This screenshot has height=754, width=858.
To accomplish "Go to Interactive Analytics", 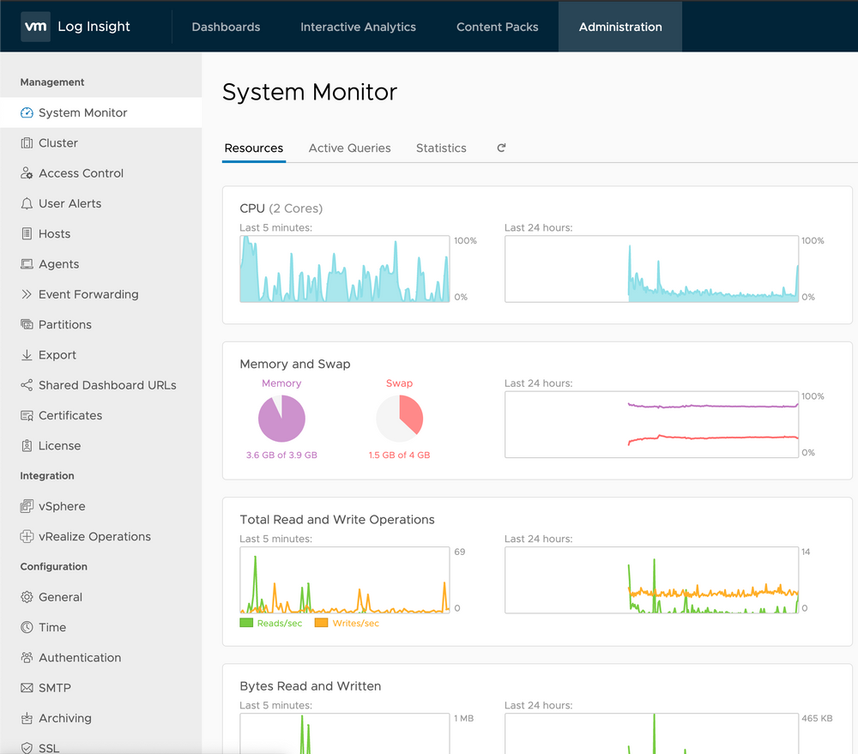I will (x=358, y=27).
